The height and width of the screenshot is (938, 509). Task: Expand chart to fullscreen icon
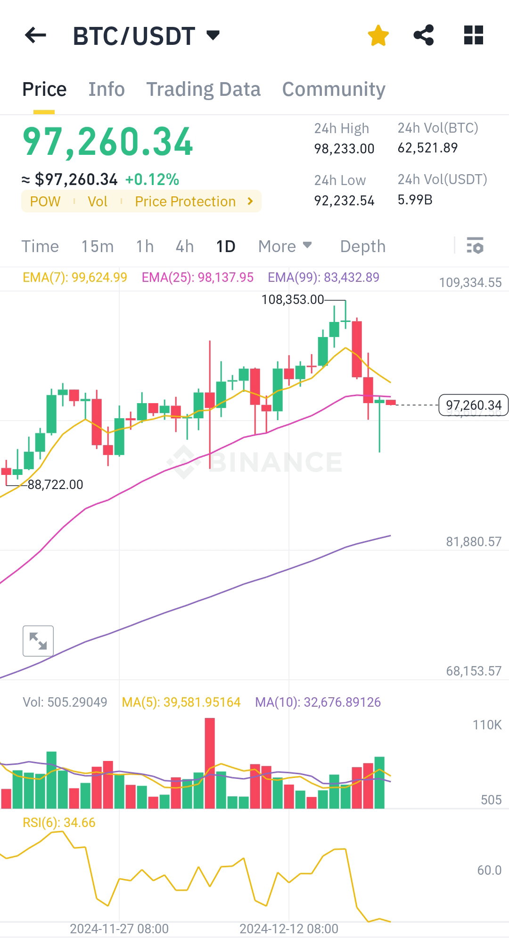coord(38,641)
